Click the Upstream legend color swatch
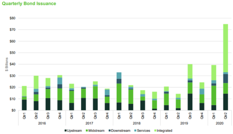233x134 pixels. (x=66, y=131)
